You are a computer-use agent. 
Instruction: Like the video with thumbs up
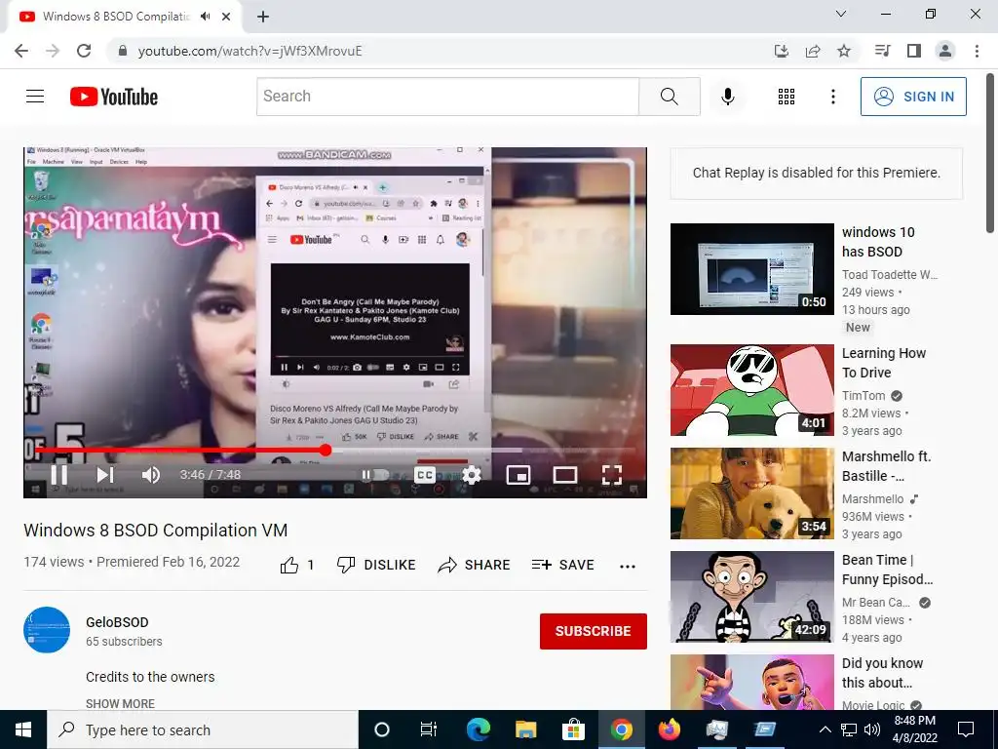(x=289, y=565)
